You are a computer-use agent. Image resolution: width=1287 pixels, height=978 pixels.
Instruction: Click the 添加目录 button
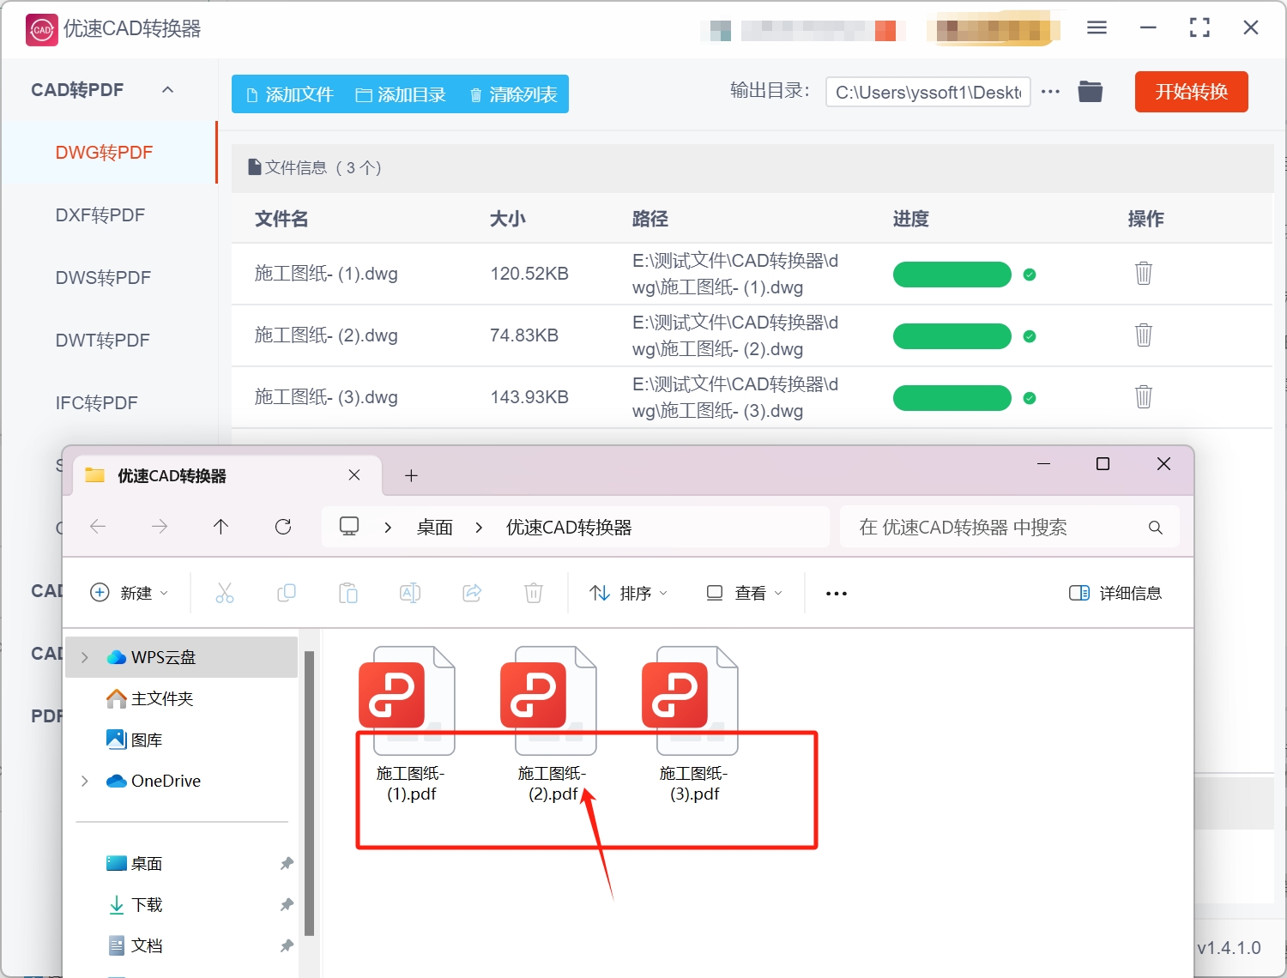click(x=401, y=94)
